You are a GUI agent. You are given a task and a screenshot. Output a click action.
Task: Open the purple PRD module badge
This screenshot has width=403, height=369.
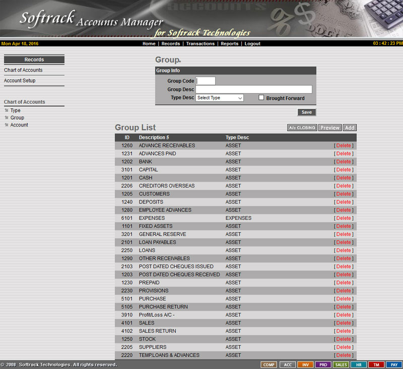323,364
